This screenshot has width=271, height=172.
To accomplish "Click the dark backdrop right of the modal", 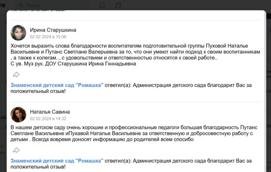I will point(268,85).
